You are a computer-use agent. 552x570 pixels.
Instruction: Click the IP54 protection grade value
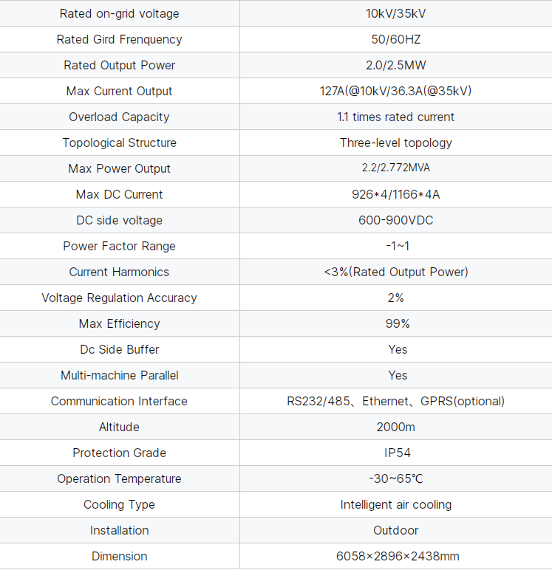tap(398, 453)
